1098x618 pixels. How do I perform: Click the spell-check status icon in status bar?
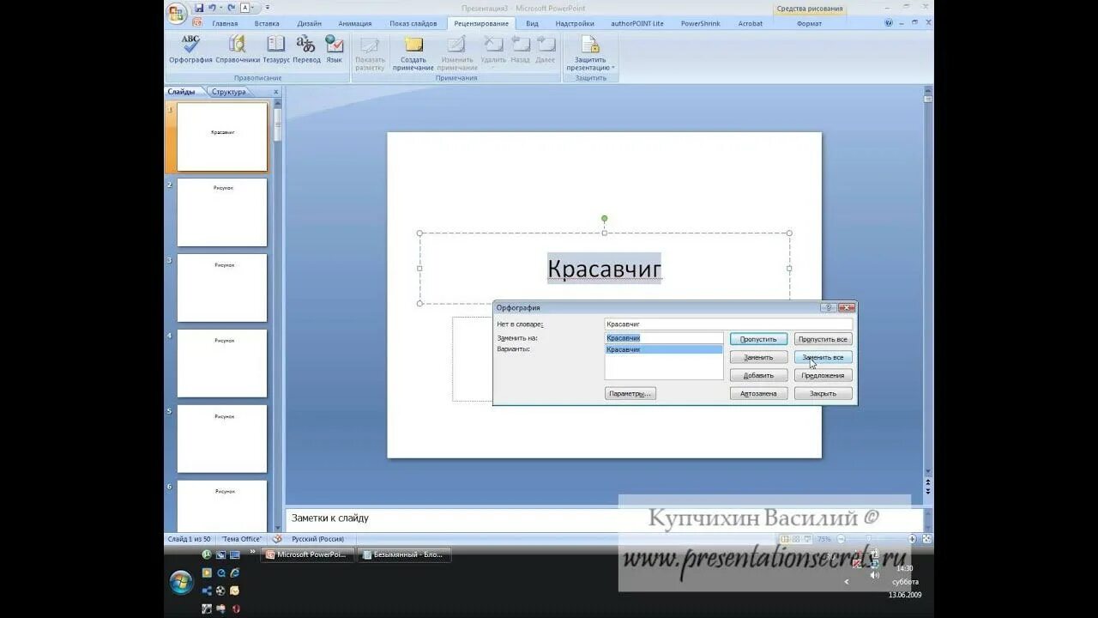(276, 539)
